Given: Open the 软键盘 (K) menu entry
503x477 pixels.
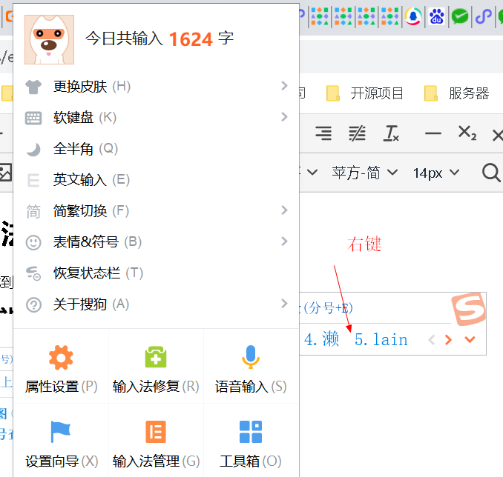Looking at the screenshot, I should point(157,117).
